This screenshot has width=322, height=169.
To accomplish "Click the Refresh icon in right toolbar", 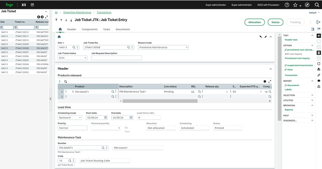I will point(319,64).
